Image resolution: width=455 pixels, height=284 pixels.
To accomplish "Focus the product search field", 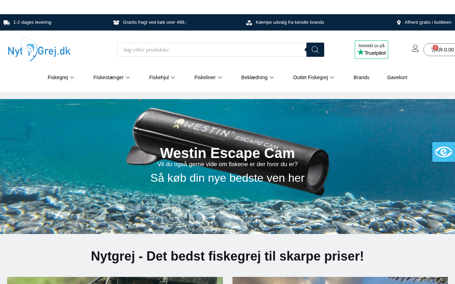I will point(212,50).
